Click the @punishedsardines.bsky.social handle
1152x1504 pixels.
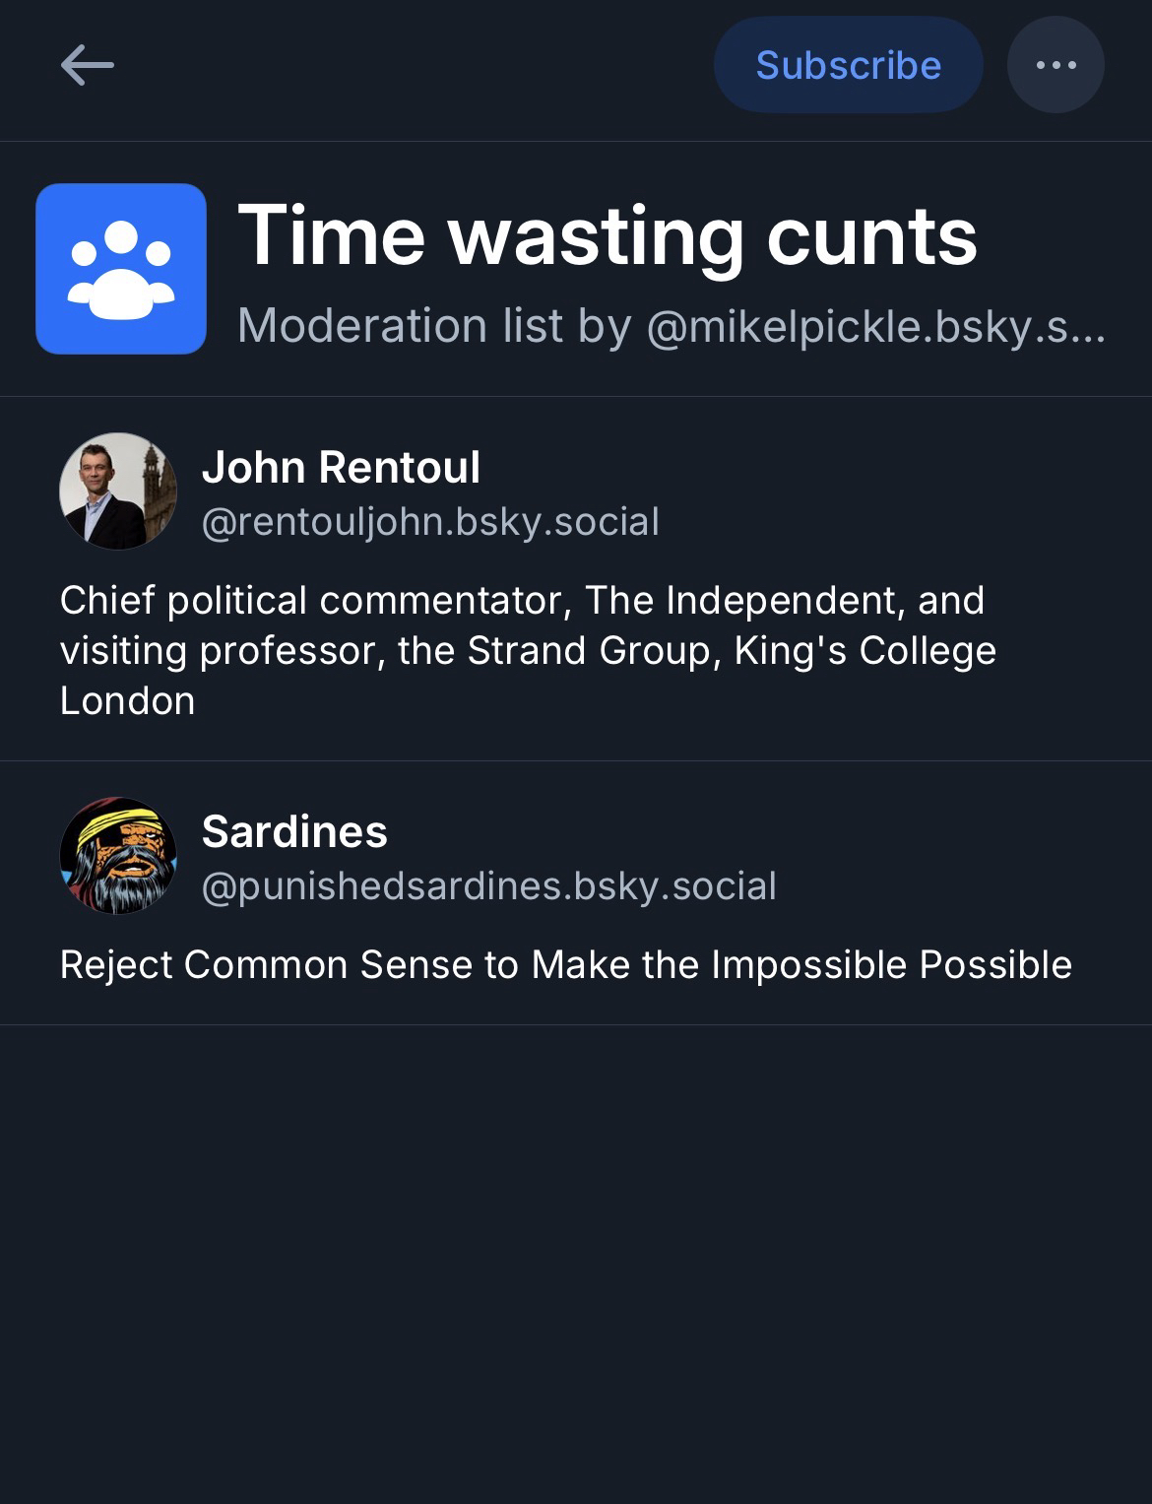(x=489, y=886)
